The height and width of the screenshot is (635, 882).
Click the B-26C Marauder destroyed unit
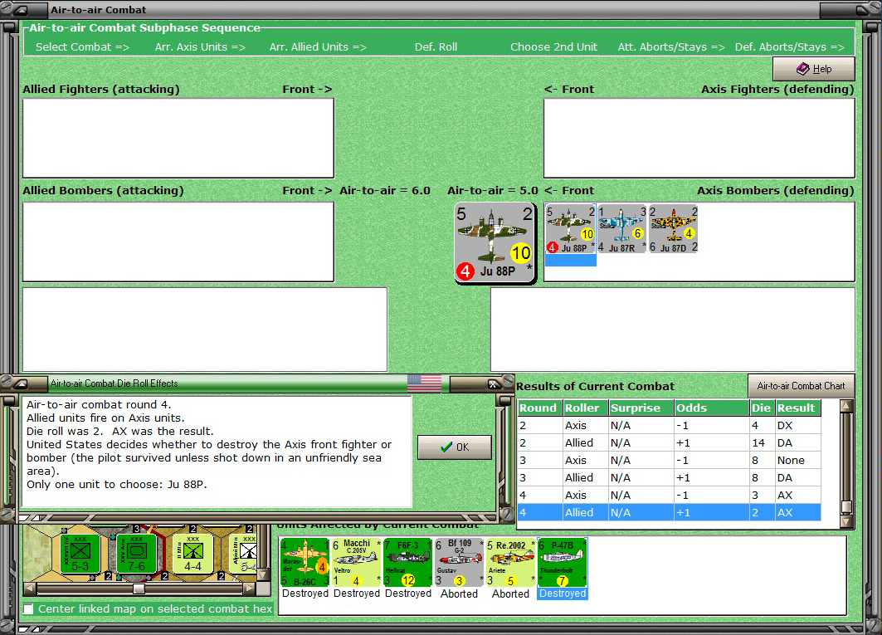[305, 563]
